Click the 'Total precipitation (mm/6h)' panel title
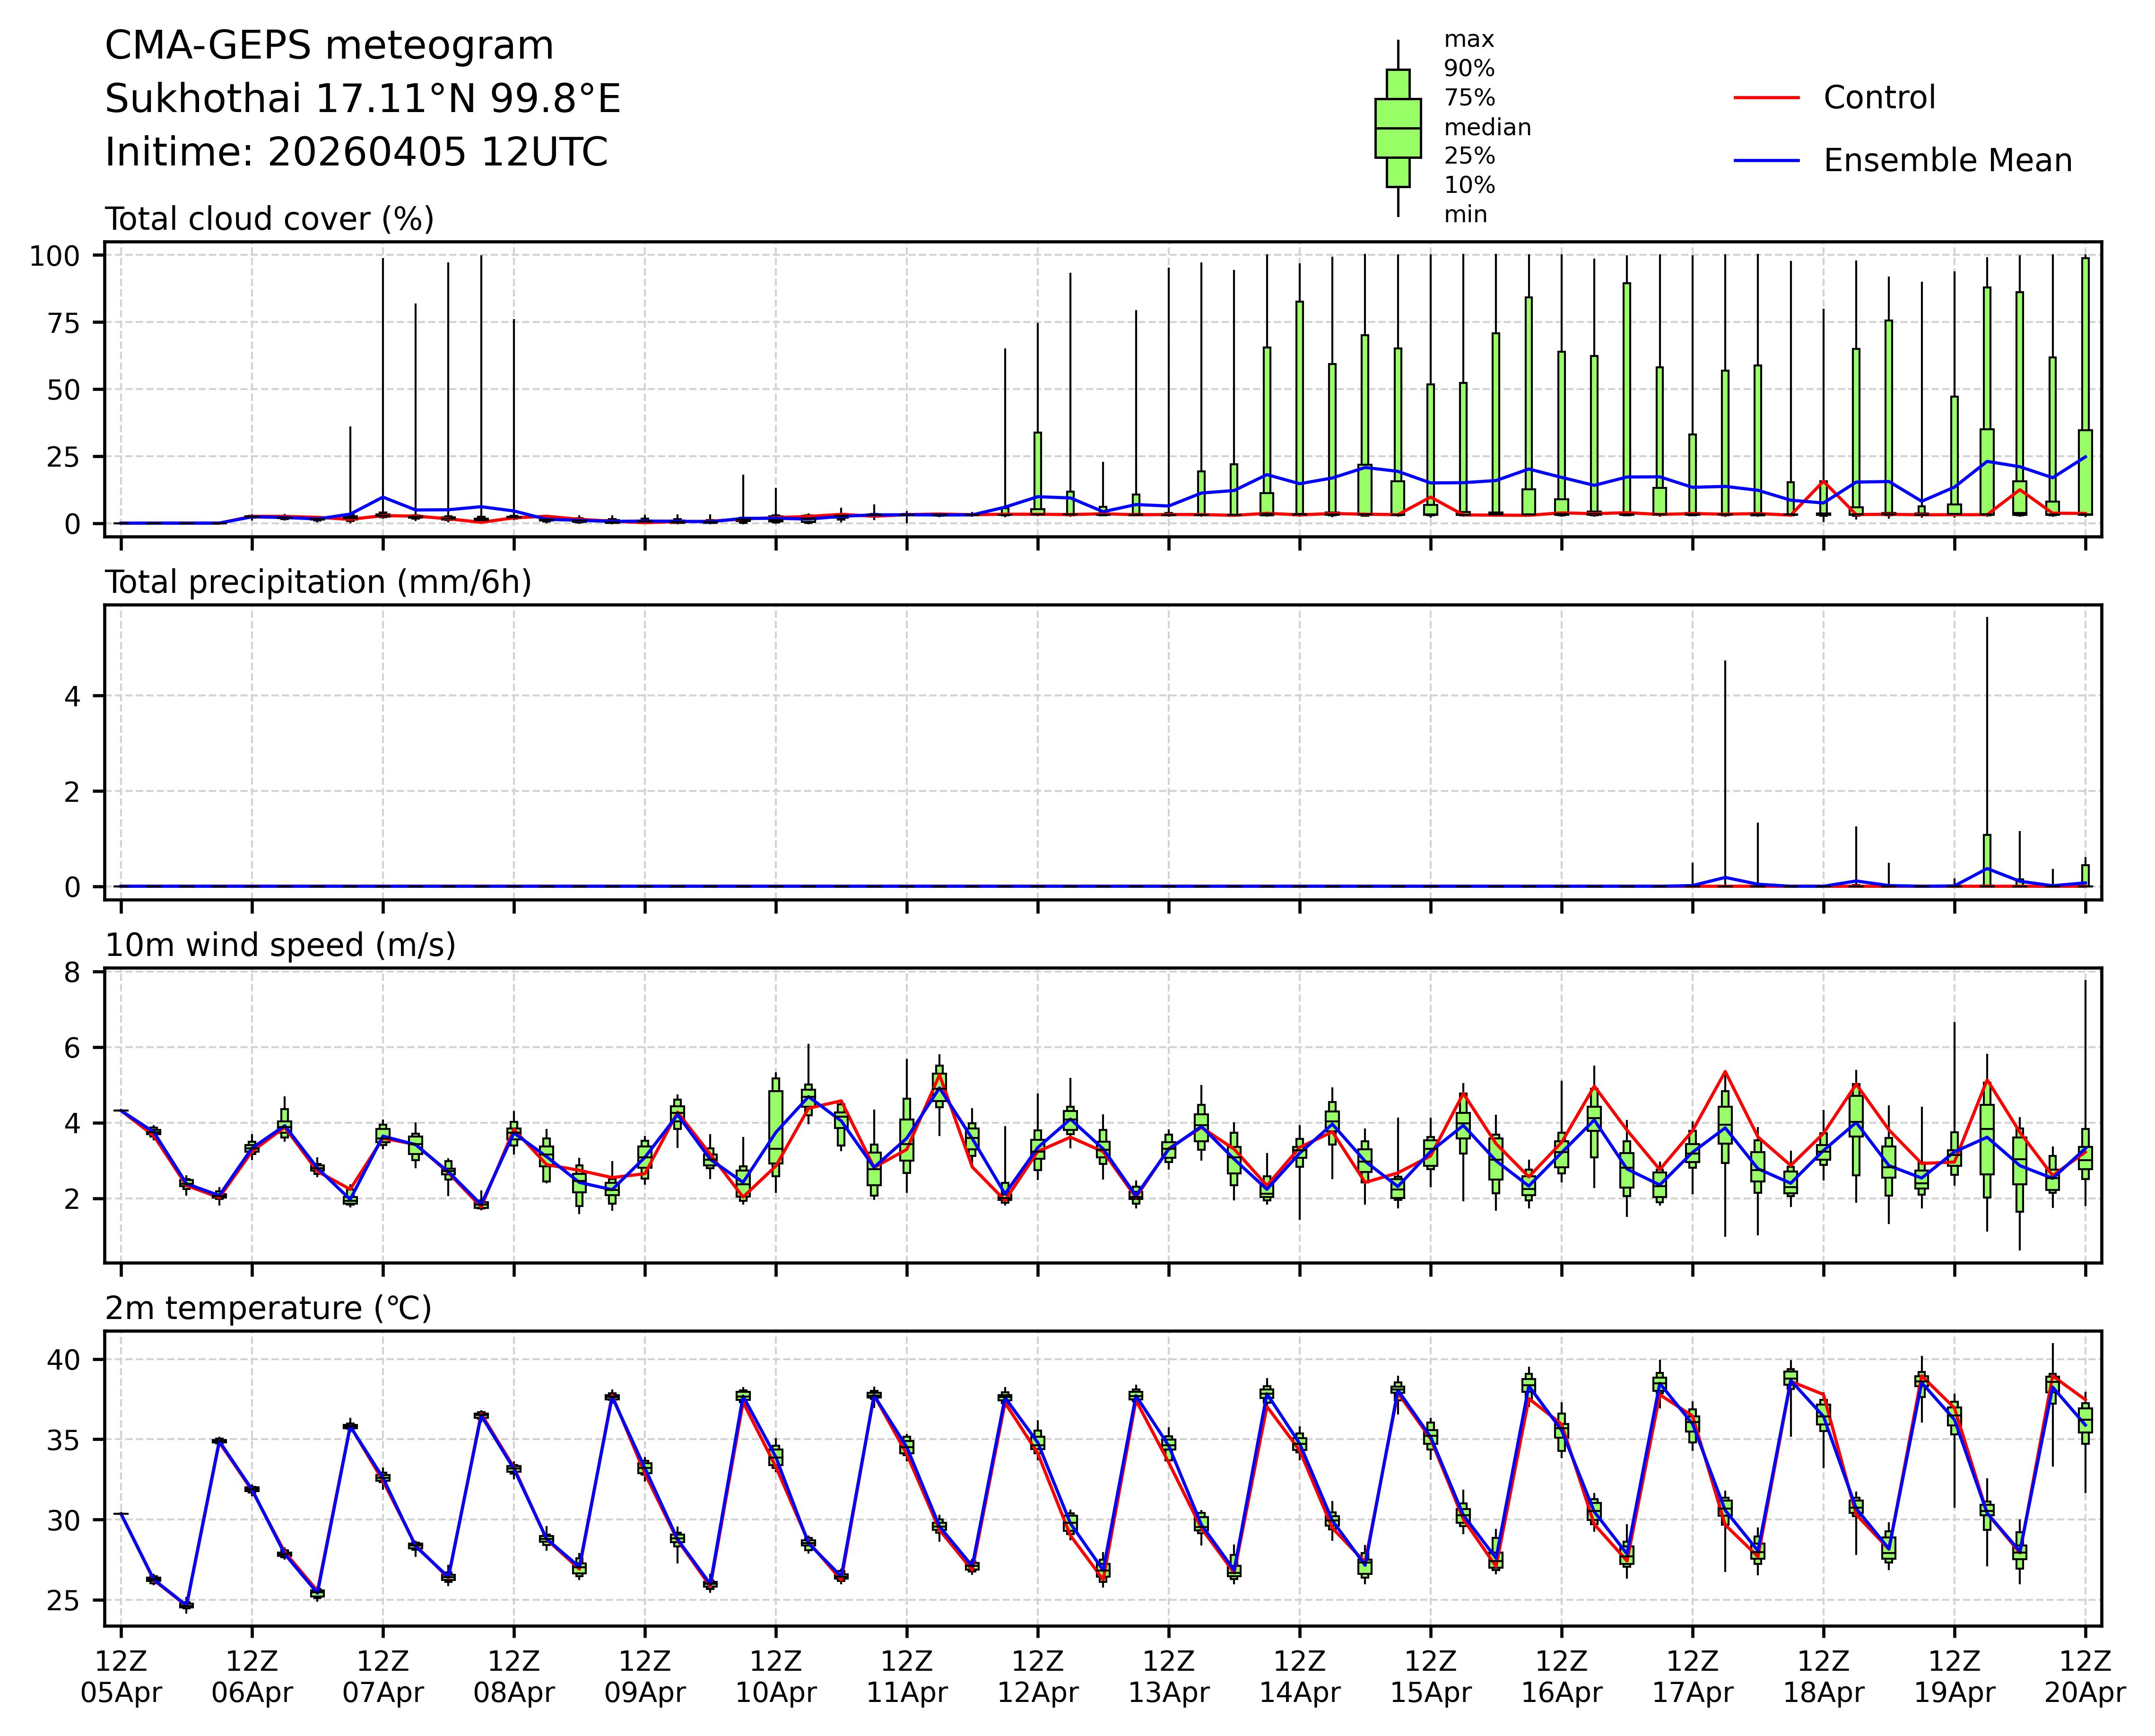The image size is (2155, 1736). [x=318, y=582]
